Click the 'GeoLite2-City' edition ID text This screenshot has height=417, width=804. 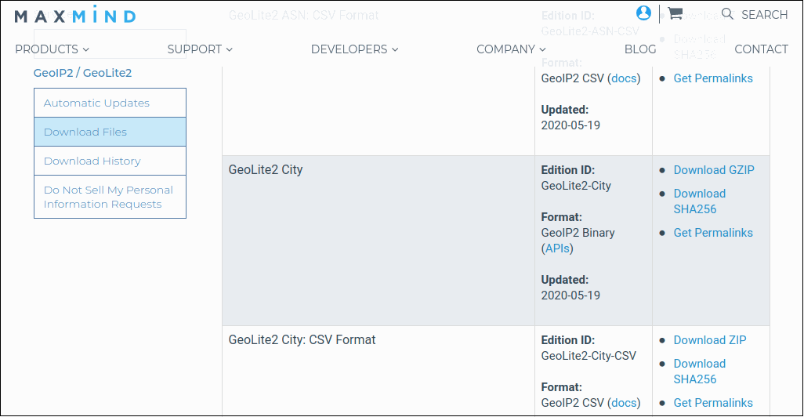pyautogui.click(x=576, y=186)
